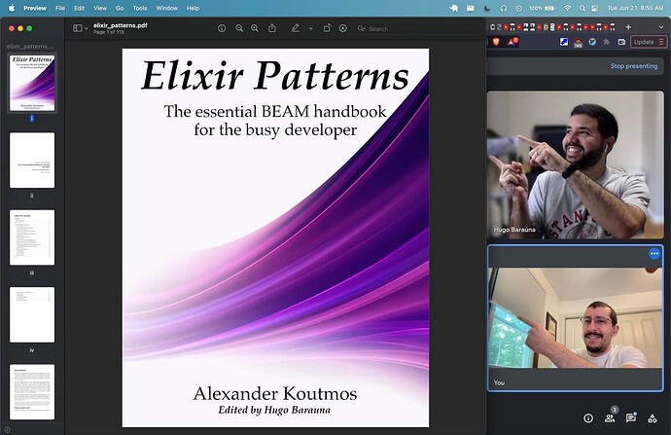The image size is (671, 435).
Task: Open the highlight color dropdown arrow
Action: tap(310, 28)
